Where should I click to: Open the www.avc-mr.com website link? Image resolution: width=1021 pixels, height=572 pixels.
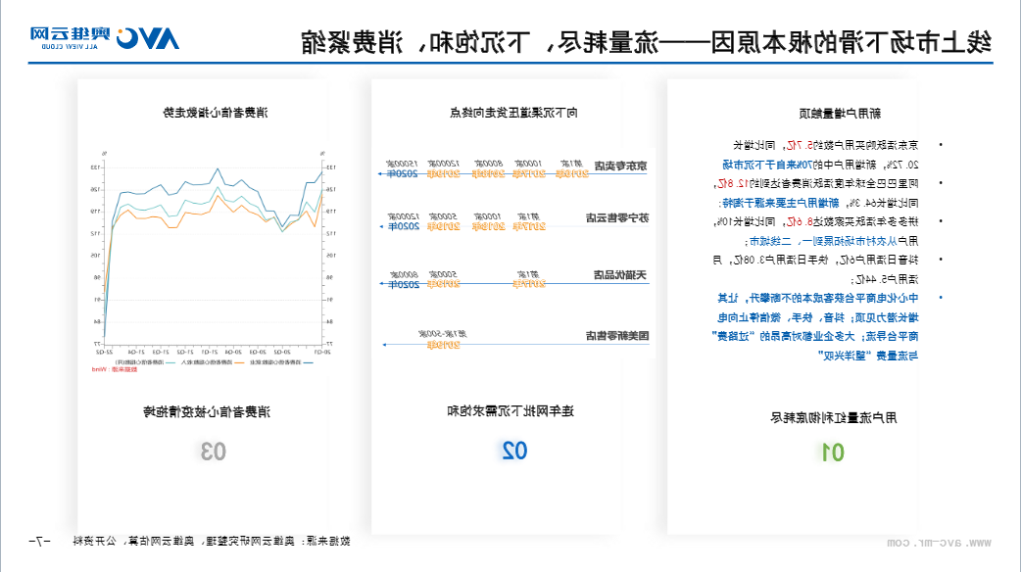(939, 542)
